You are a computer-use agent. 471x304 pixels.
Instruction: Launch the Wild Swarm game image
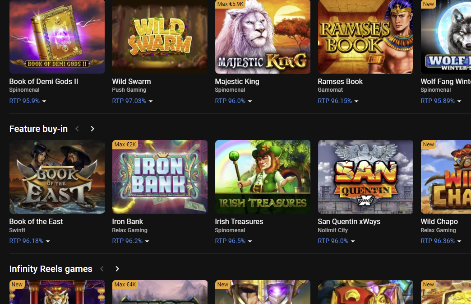pos(160,37)
